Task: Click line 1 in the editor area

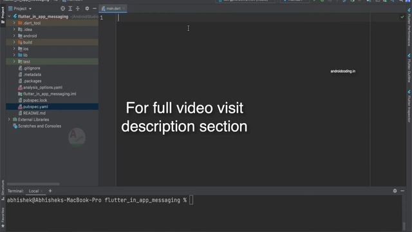Action: click(x=243, y=17)
